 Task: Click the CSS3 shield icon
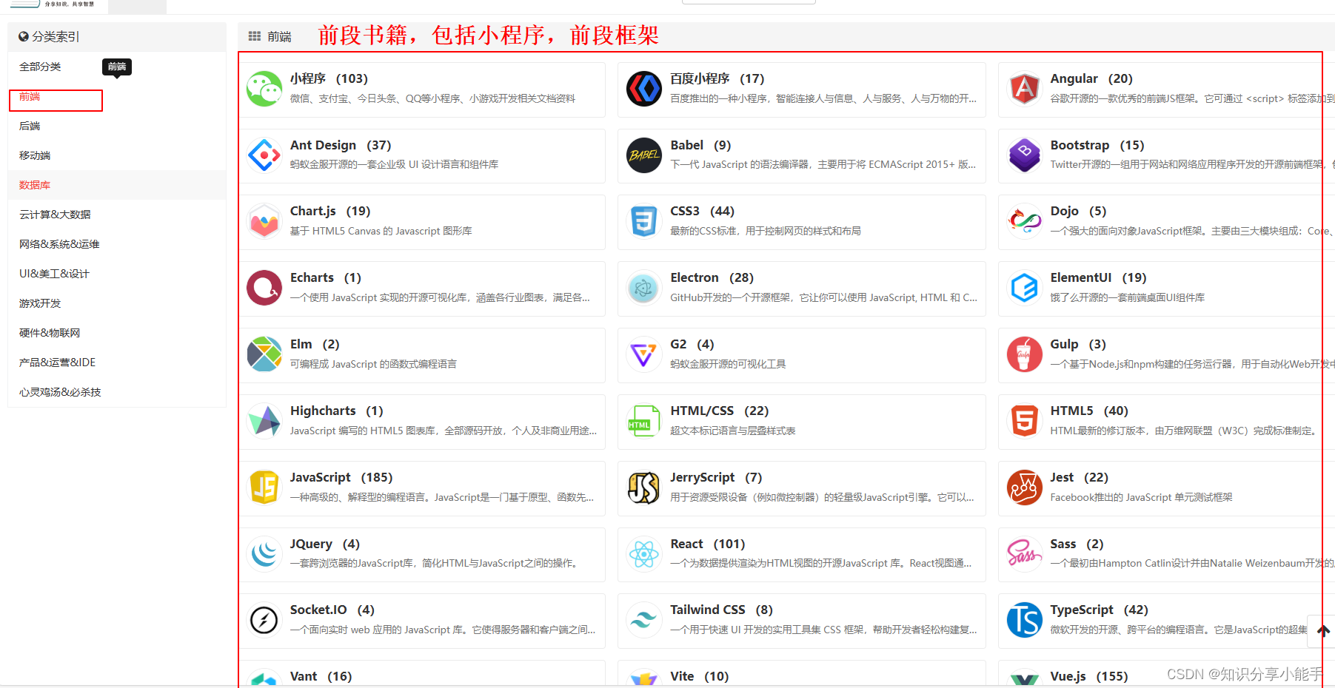click(644, 221)
